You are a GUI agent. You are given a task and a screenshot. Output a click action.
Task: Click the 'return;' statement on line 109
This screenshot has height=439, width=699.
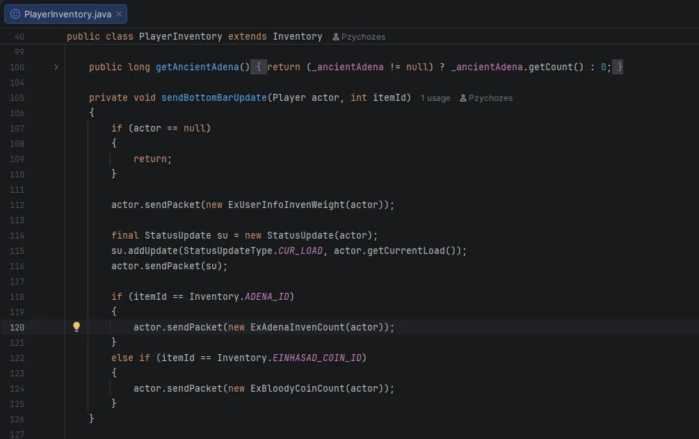pyautogui.click(x=152, y=159)
